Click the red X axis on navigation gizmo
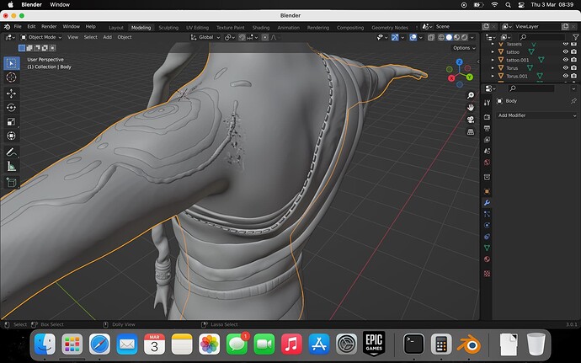581x363 pixels. [x=450, y=77]
